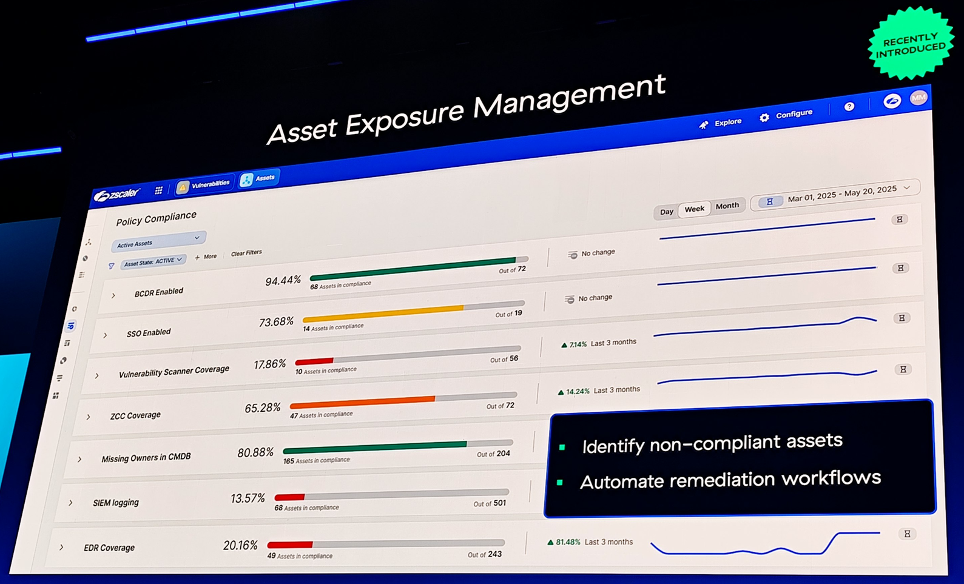Click the hourglass icon on EDR Coverage row

(x=907, y=534)
